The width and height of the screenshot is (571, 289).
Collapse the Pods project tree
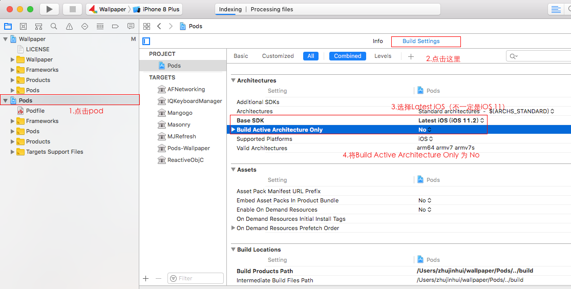(6, 100)
